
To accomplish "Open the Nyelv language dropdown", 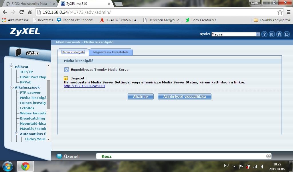I will click(x=236, y=34).
